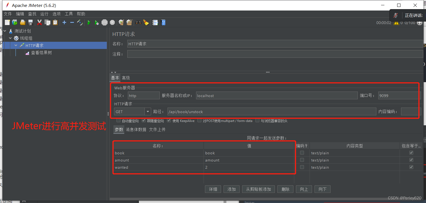Open Help with question mark icon
Screen dimensions: 426x203
163,22
